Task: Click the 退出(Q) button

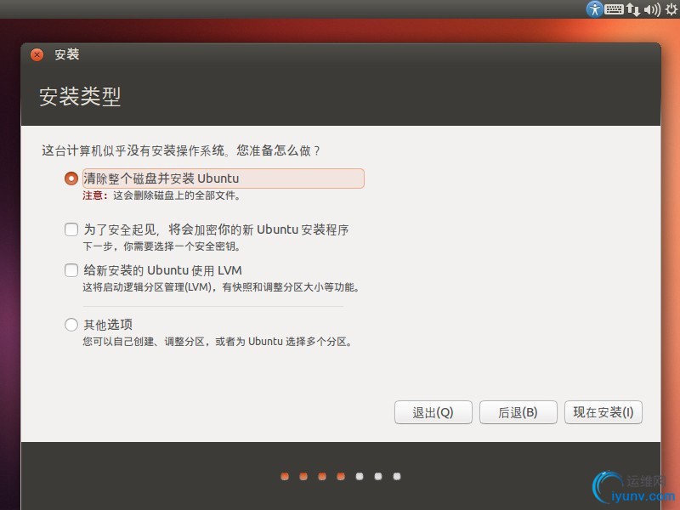Action: pyautogui.click(x=433, y=412)
